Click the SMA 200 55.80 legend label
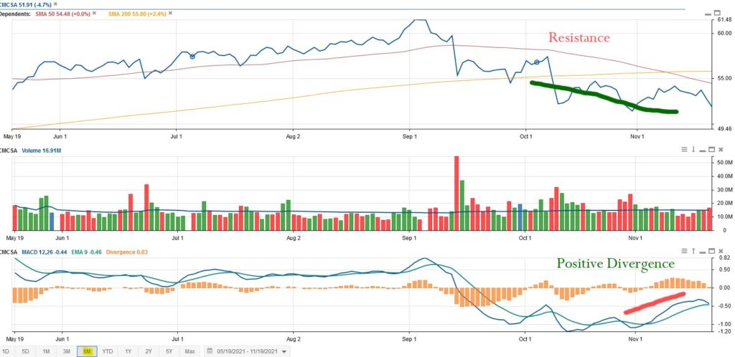The image size is (735, 357). [x=137, y=14]
